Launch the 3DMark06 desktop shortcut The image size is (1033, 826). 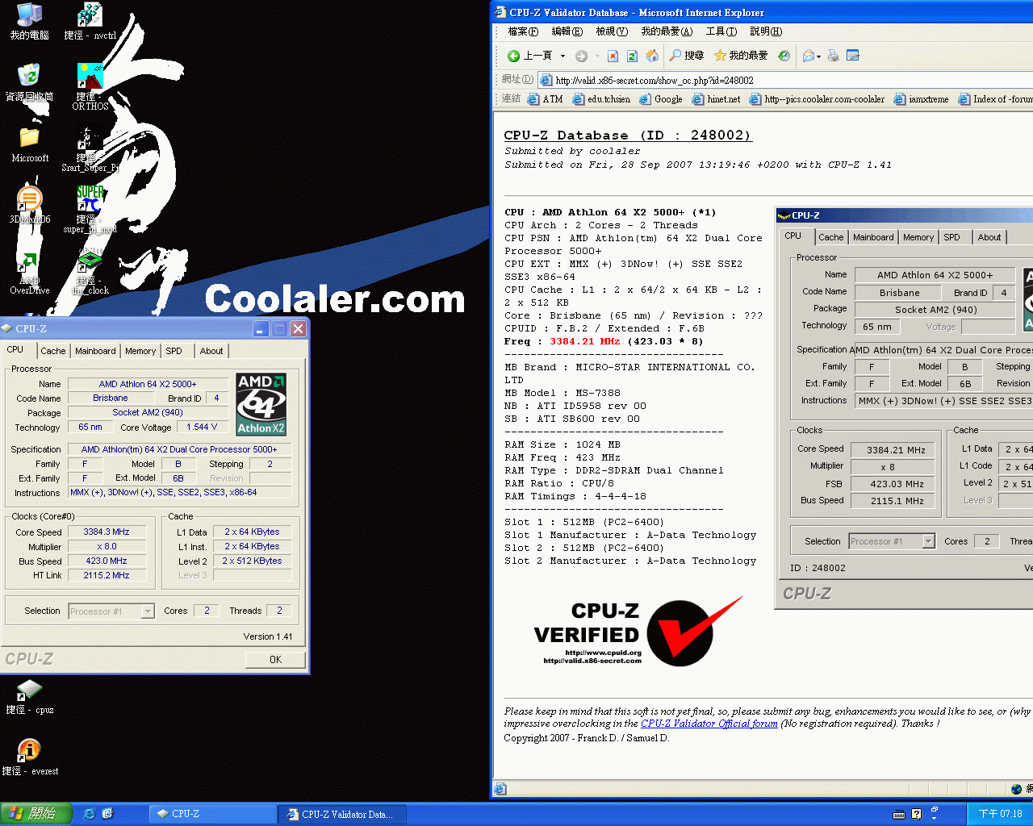click(x=30, y=205)
